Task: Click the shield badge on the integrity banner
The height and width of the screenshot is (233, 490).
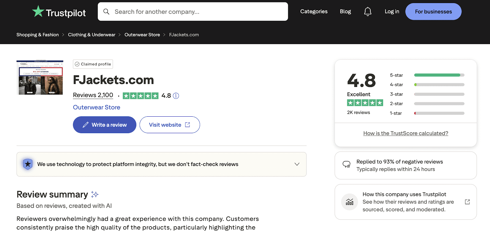Action: click(27, 164)
